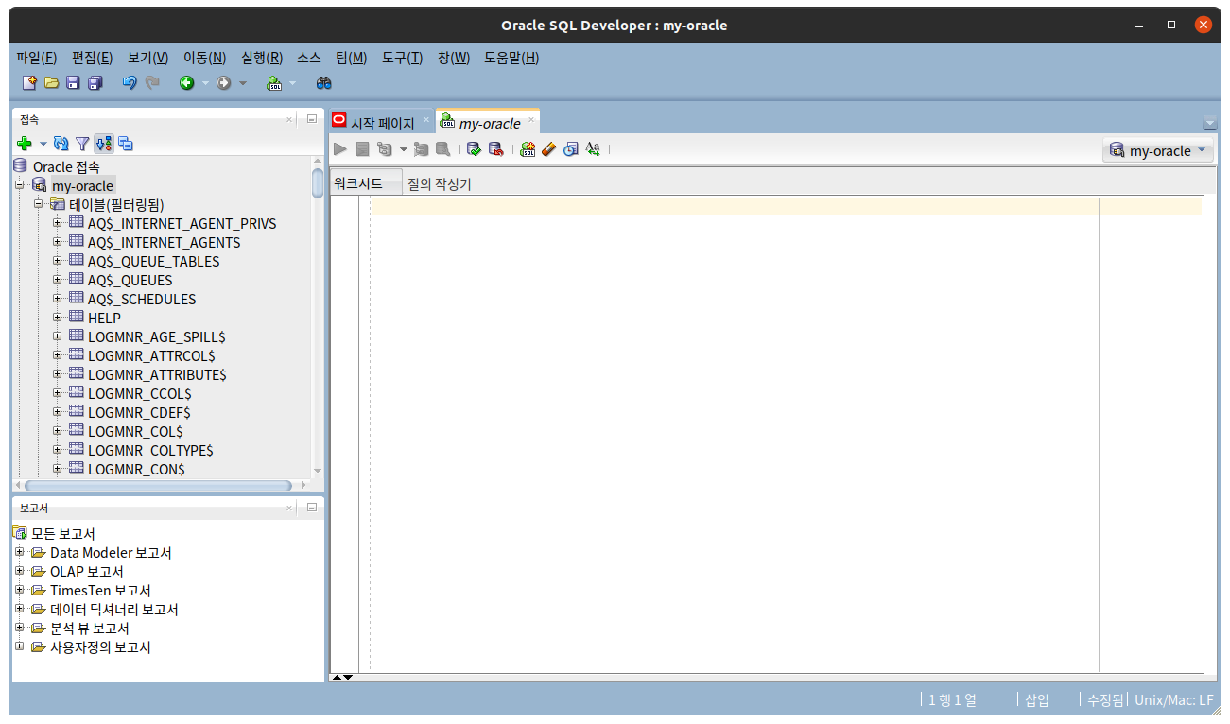This screenshot has width=1230, height=724.
Task: Click the Unshared SQL Worksheet icon
Action: coord(528,149)
